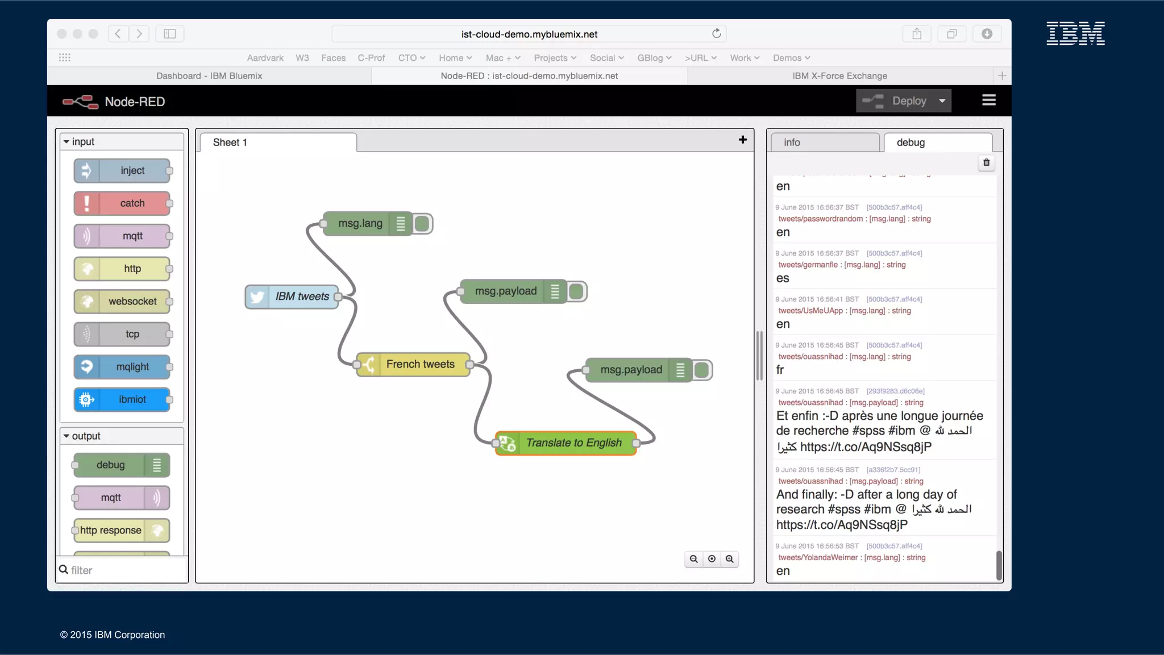Collapse the output palette category
The image size is (1164, 655).
tap(66, 436)
